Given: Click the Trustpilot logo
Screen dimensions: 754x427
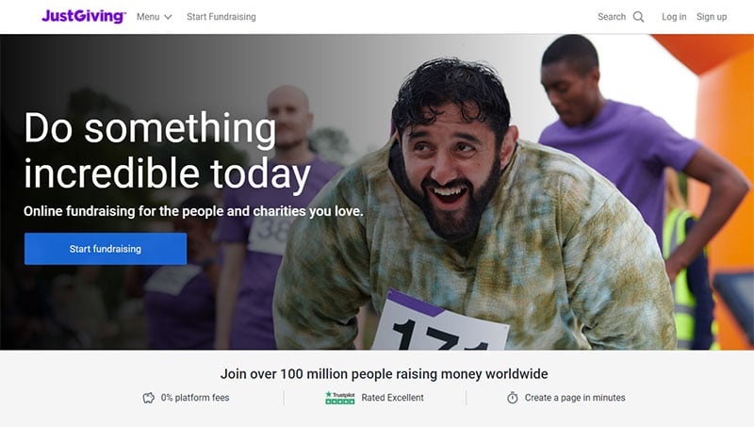Looking at the screenshot, I should click(x=340, y=398).
